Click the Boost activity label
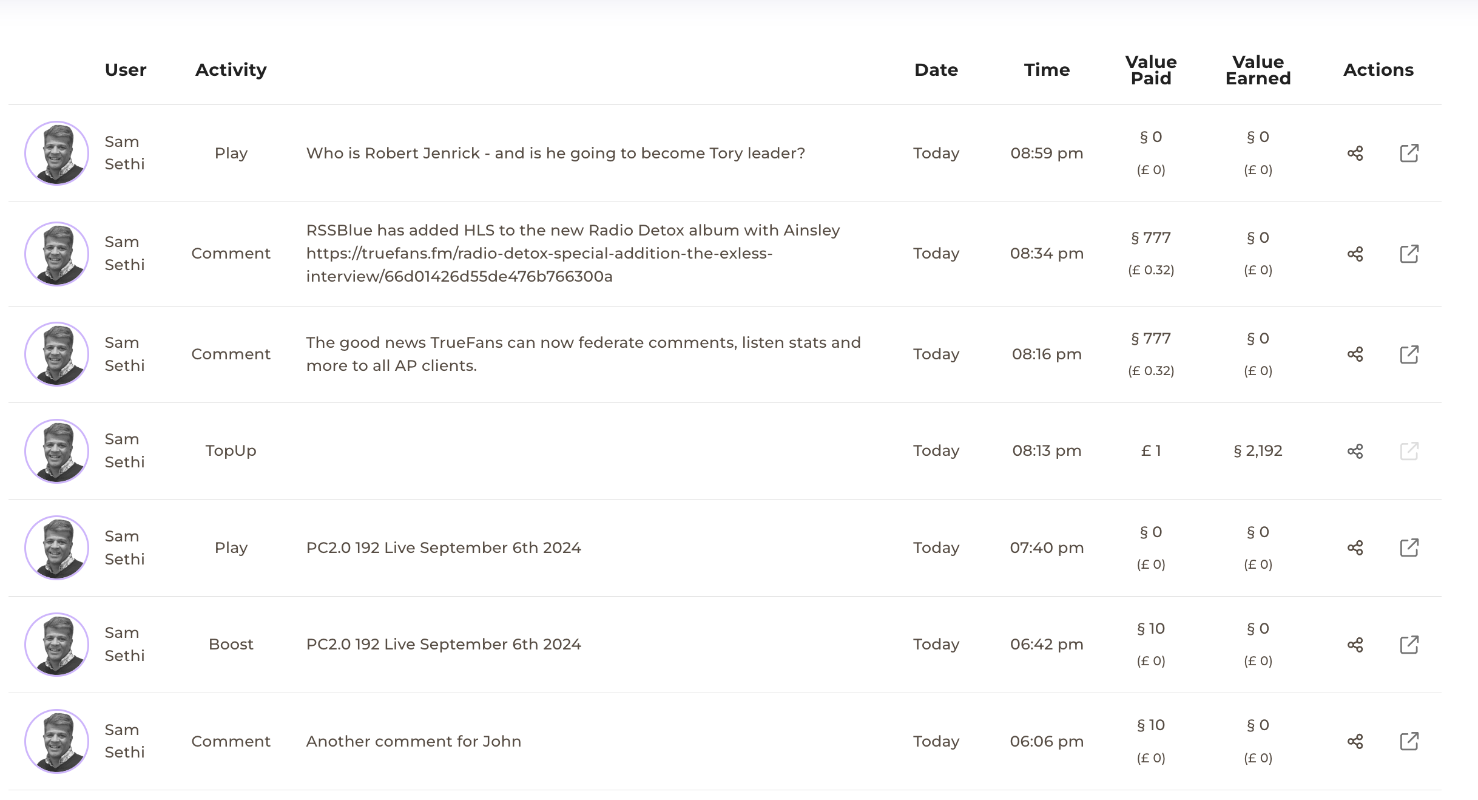Viewport: 1478px width, 800px height. point(231,644)
